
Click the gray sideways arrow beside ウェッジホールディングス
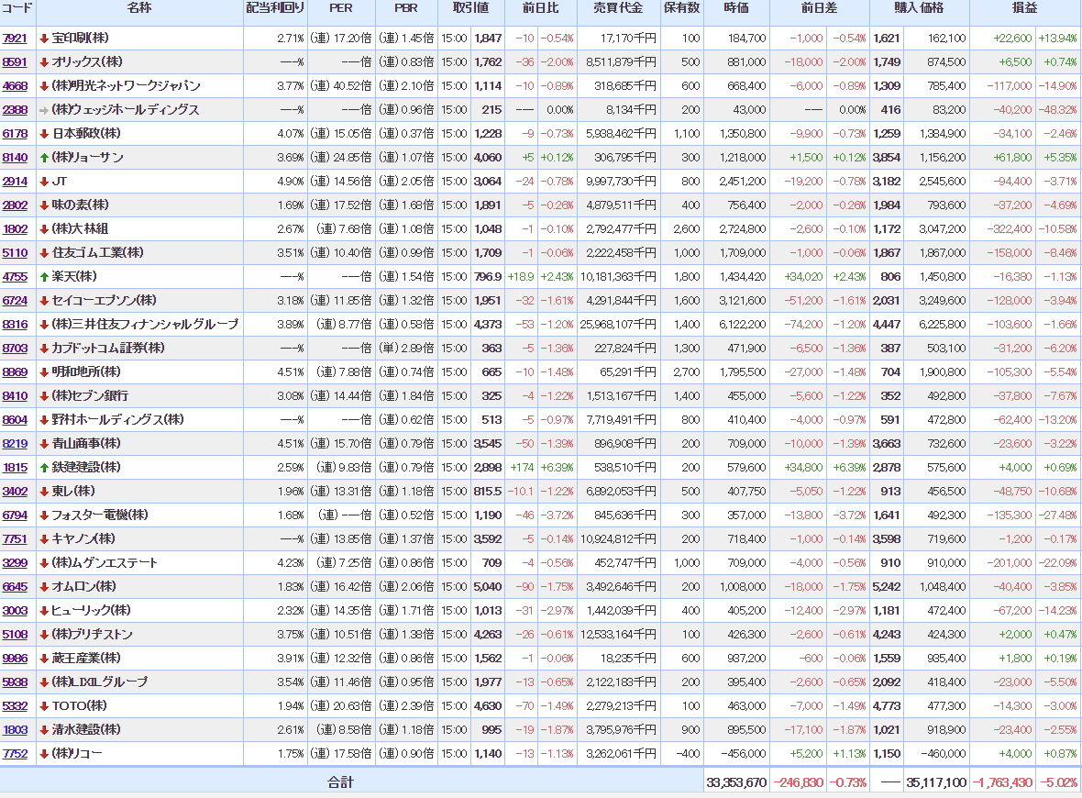click(x=44, y=110)
